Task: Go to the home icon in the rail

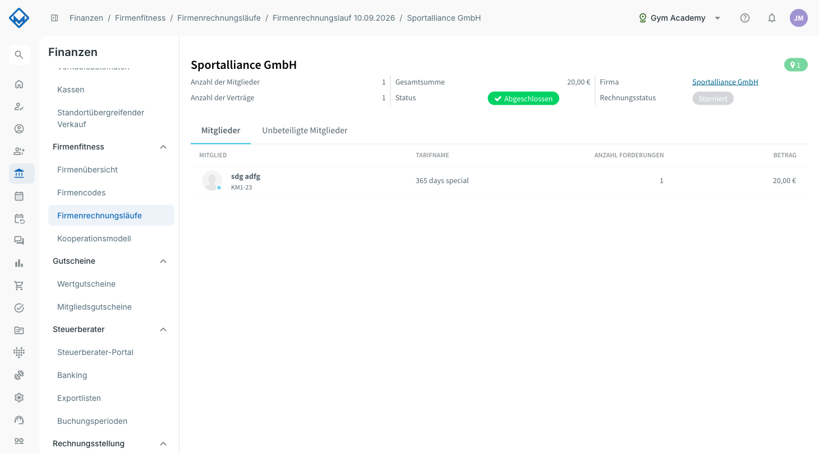Action: point(19,84)
